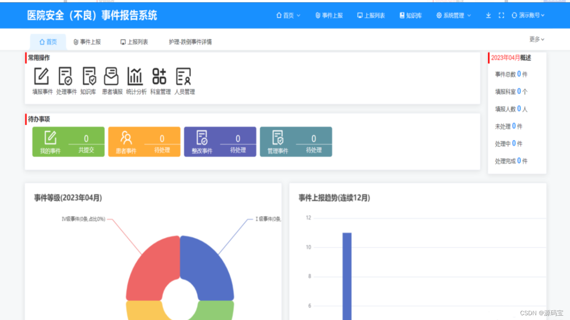The height and width of the screenshot is (320, 570).
Task: Click the IV级事件 pie label
Action: point(84,219)
